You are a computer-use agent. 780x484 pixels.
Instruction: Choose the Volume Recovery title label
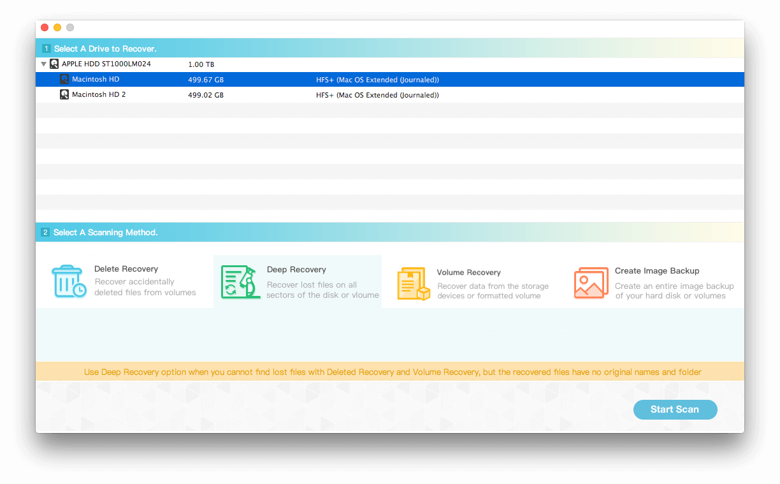pos(469,272)
